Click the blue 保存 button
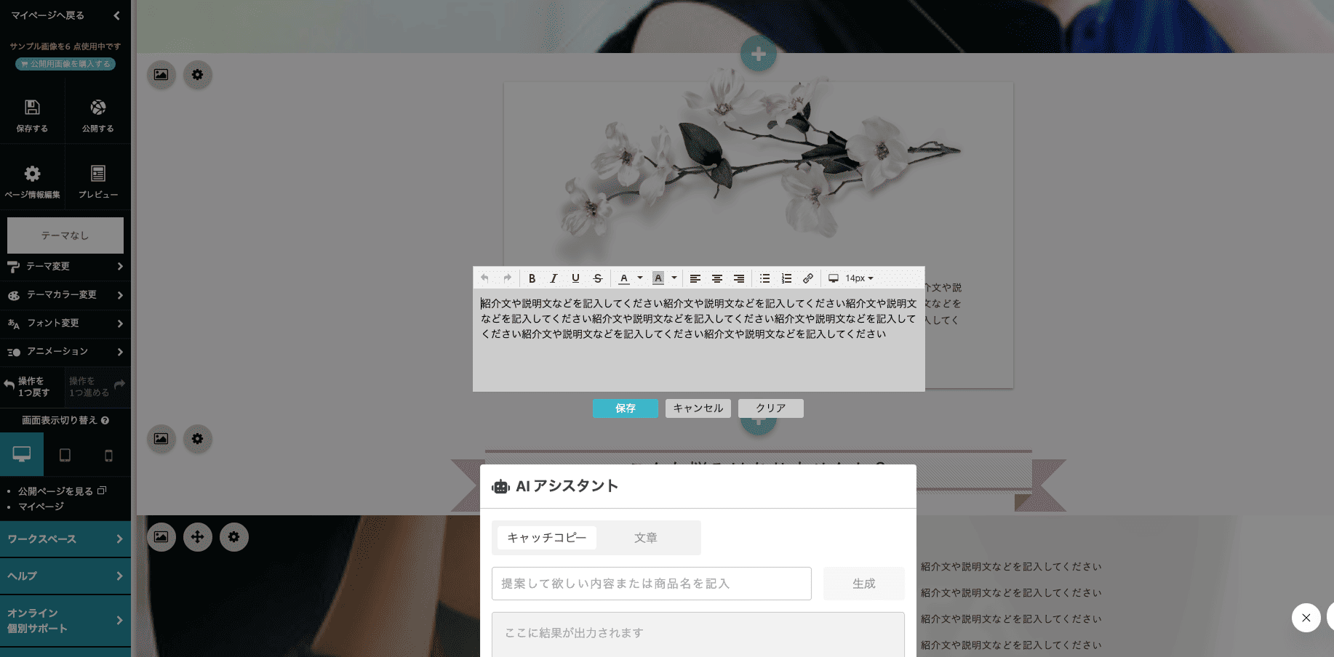 (626, 408)
